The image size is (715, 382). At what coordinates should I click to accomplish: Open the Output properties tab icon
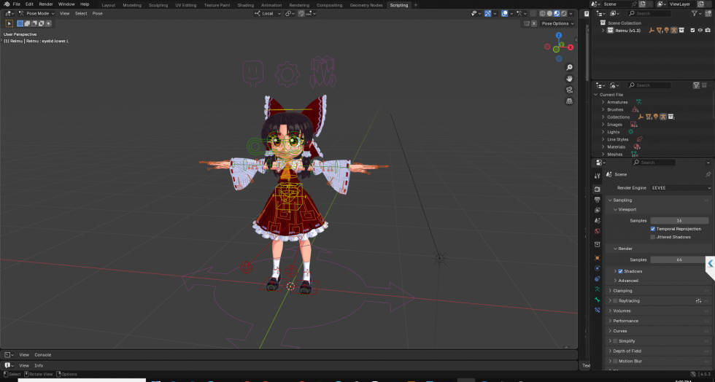pyautogui.click(x=597, y=200)
